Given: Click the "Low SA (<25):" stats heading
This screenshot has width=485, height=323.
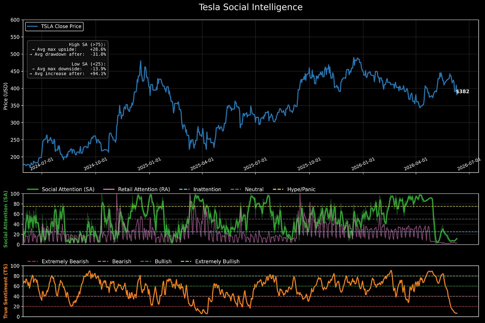Looking at the screenshot, I should pyautogui.click(x=89, y=64).
